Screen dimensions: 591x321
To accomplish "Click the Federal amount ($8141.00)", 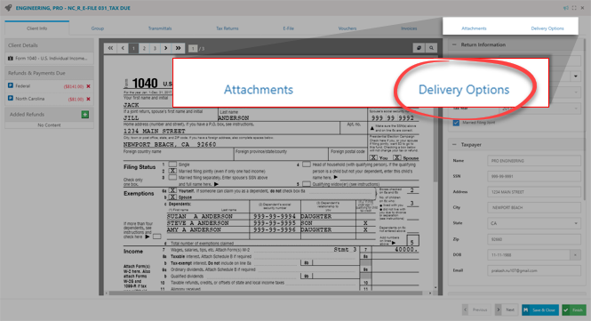I will click(x=74, y=86).
